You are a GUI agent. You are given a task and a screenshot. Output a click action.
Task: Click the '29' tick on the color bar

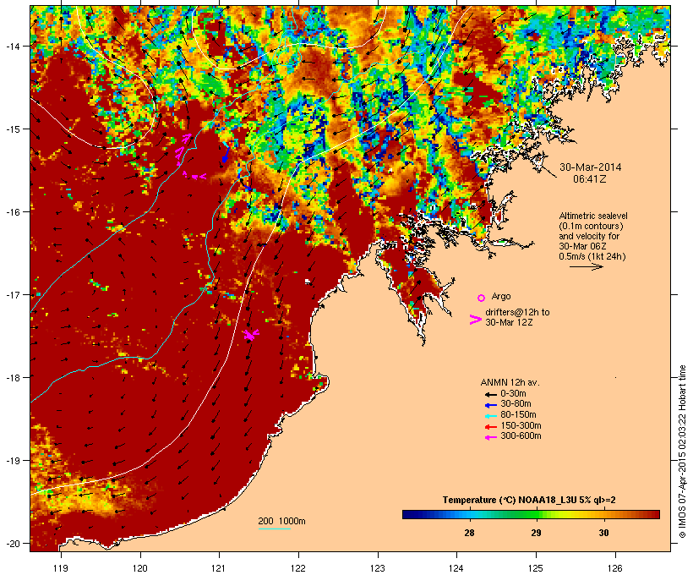[x=536, y=533]
